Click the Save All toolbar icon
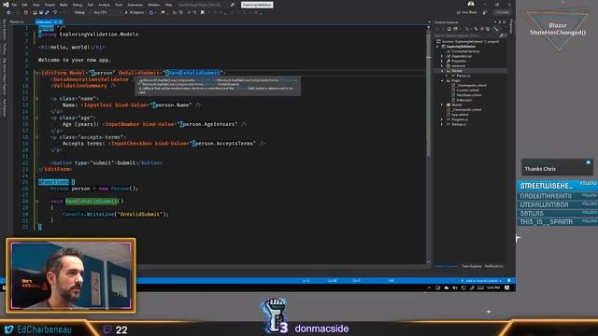This screenshot has width=598, height=336. click(47, 12)
